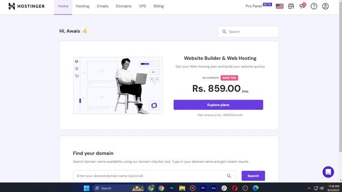Open Windows Start menu
342x192 pixels.
click(x=87, y=188)
